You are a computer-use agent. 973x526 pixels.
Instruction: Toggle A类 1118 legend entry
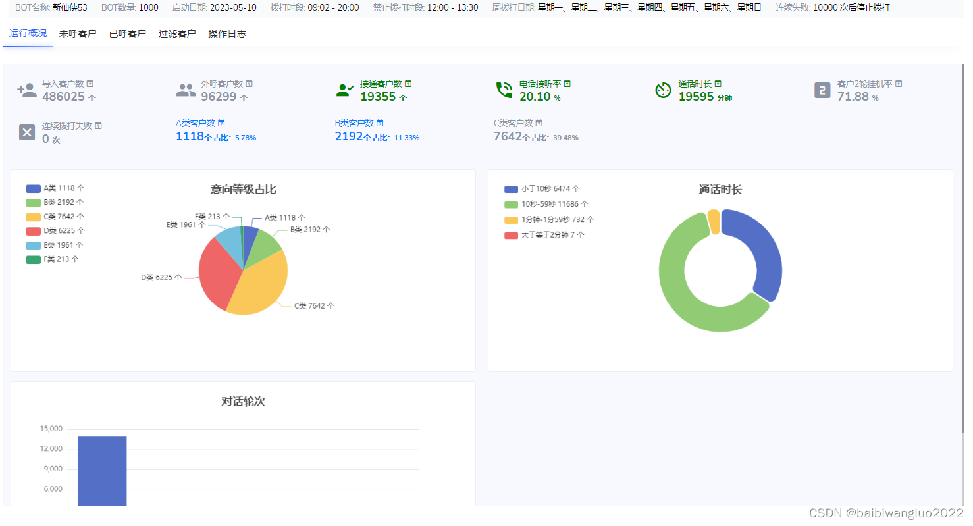point(55,188)
